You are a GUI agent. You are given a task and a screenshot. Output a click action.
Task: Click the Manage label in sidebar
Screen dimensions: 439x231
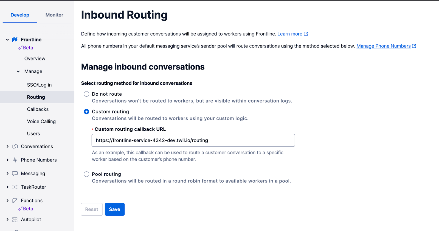33,71
